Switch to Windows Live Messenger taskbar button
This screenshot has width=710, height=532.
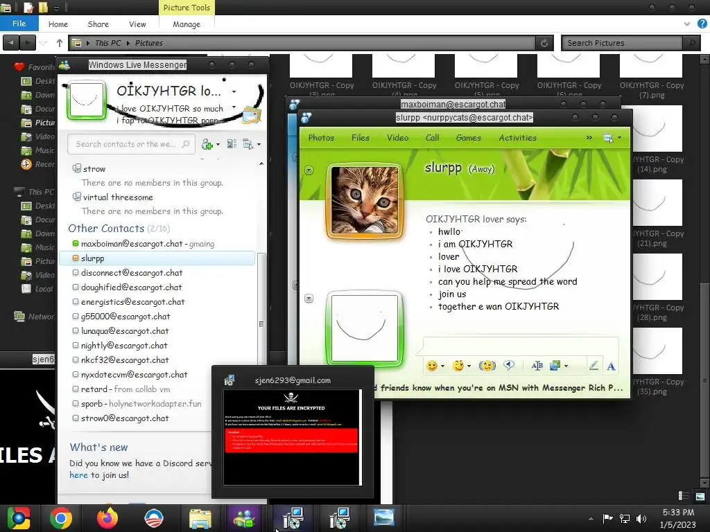(243, 518)
